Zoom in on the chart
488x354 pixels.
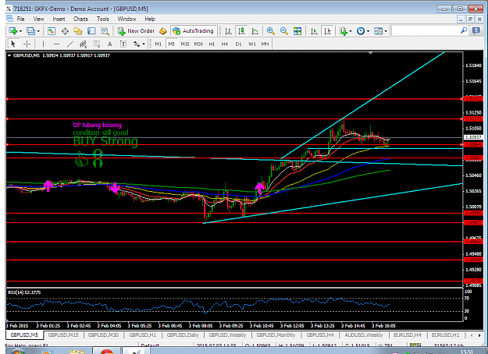coord(270,31)
